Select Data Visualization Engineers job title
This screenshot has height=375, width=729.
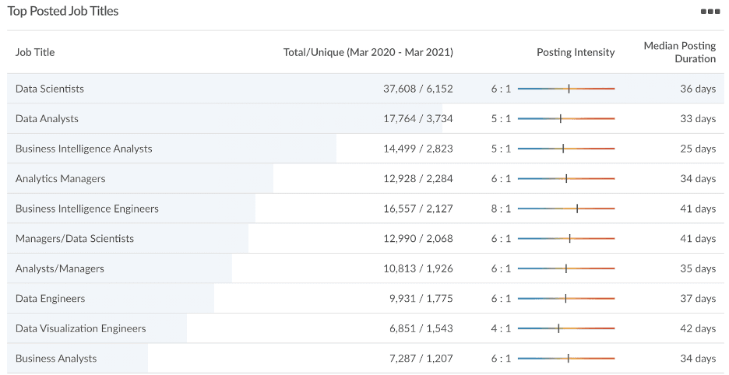click(x=80, y=328)
